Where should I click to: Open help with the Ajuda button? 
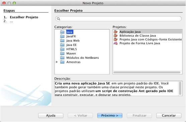coord(51,116)
